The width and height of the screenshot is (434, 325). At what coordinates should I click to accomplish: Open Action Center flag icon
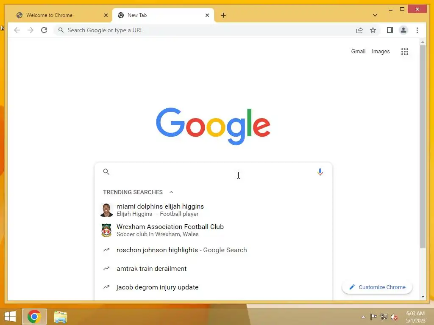[x=373, y=317]
